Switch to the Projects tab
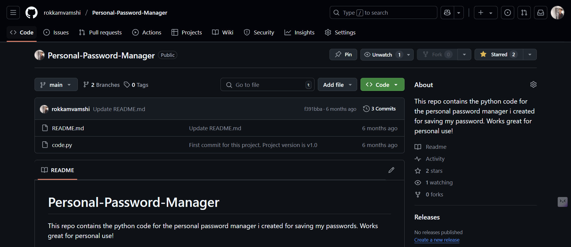 (187, 32)
